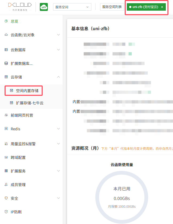Open the Redis menu item
Viewport: 173px width, 224px height.
(15, 129)
